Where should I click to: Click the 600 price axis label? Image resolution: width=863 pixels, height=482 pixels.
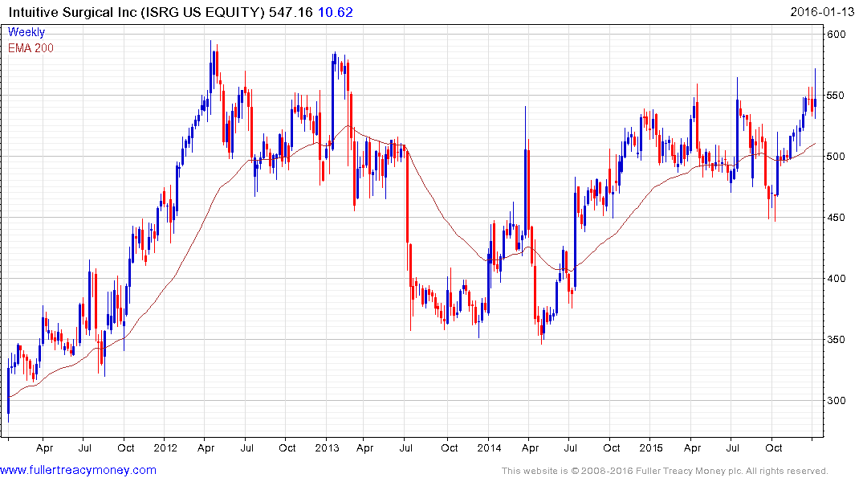pos(837,35)
